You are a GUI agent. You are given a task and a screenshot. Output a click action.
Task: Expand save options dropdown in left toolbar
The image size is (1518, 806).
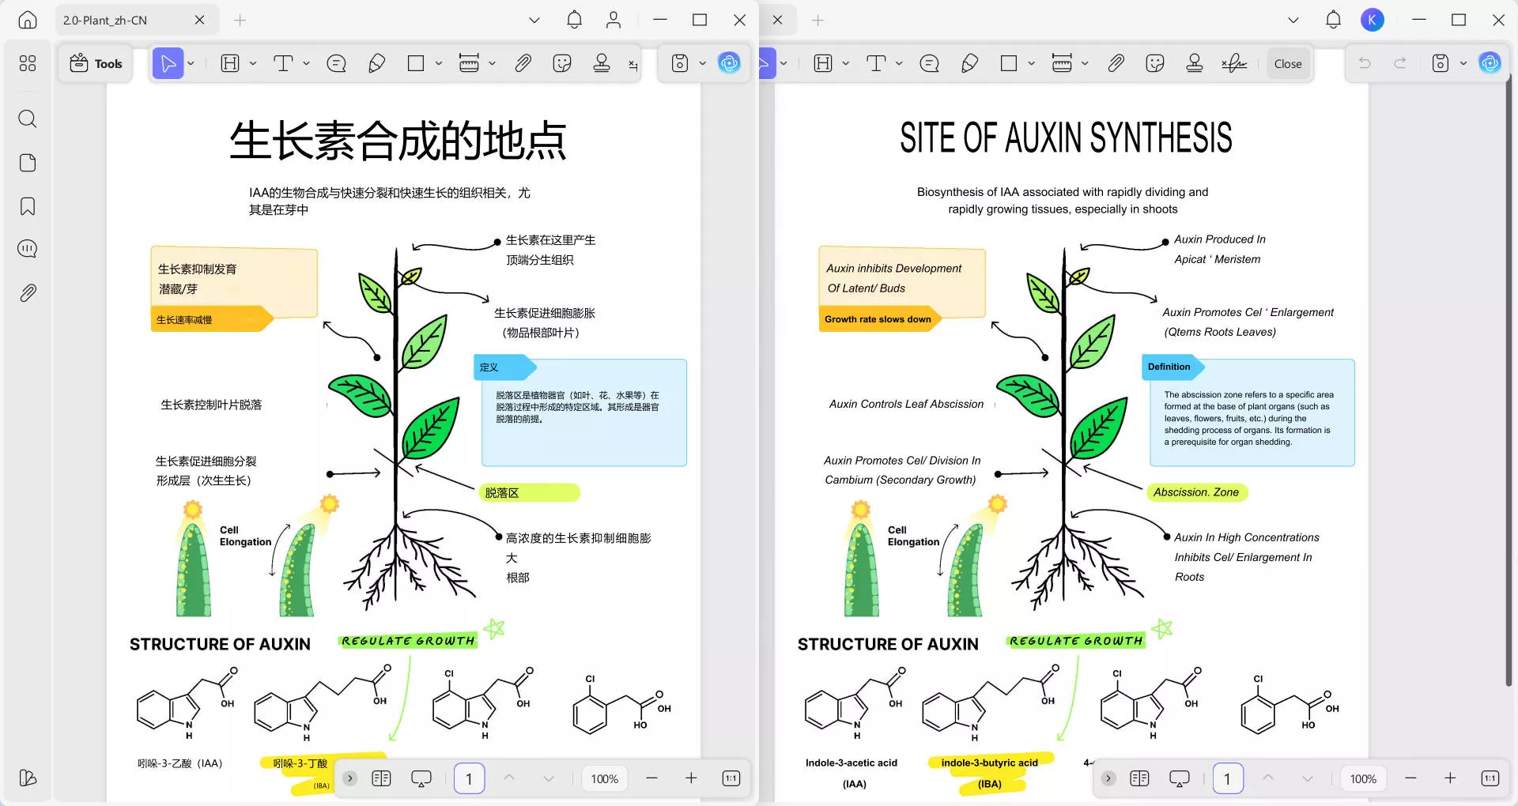(702, 63)
